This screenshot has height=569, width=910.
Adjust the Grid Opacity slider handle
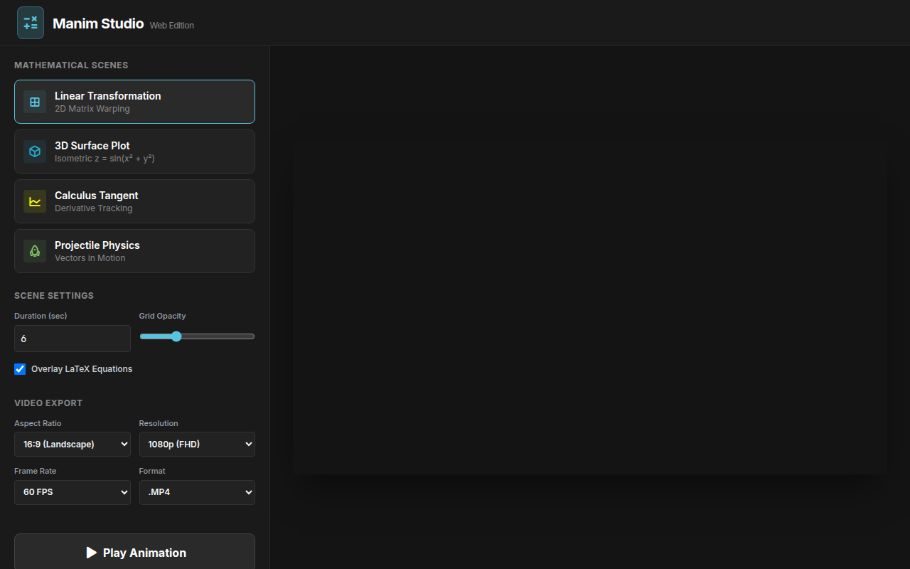176,336
